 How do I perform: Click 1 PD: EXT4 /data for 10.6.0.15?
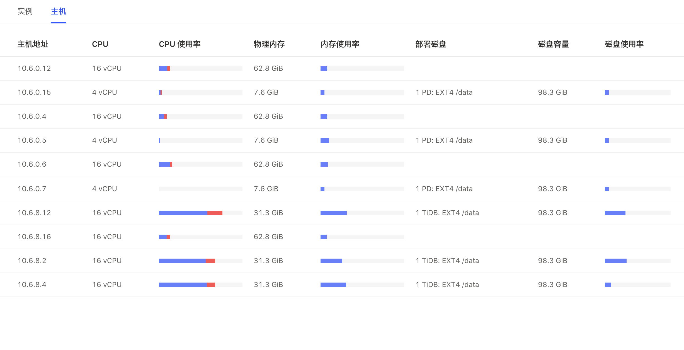point(444,93)
